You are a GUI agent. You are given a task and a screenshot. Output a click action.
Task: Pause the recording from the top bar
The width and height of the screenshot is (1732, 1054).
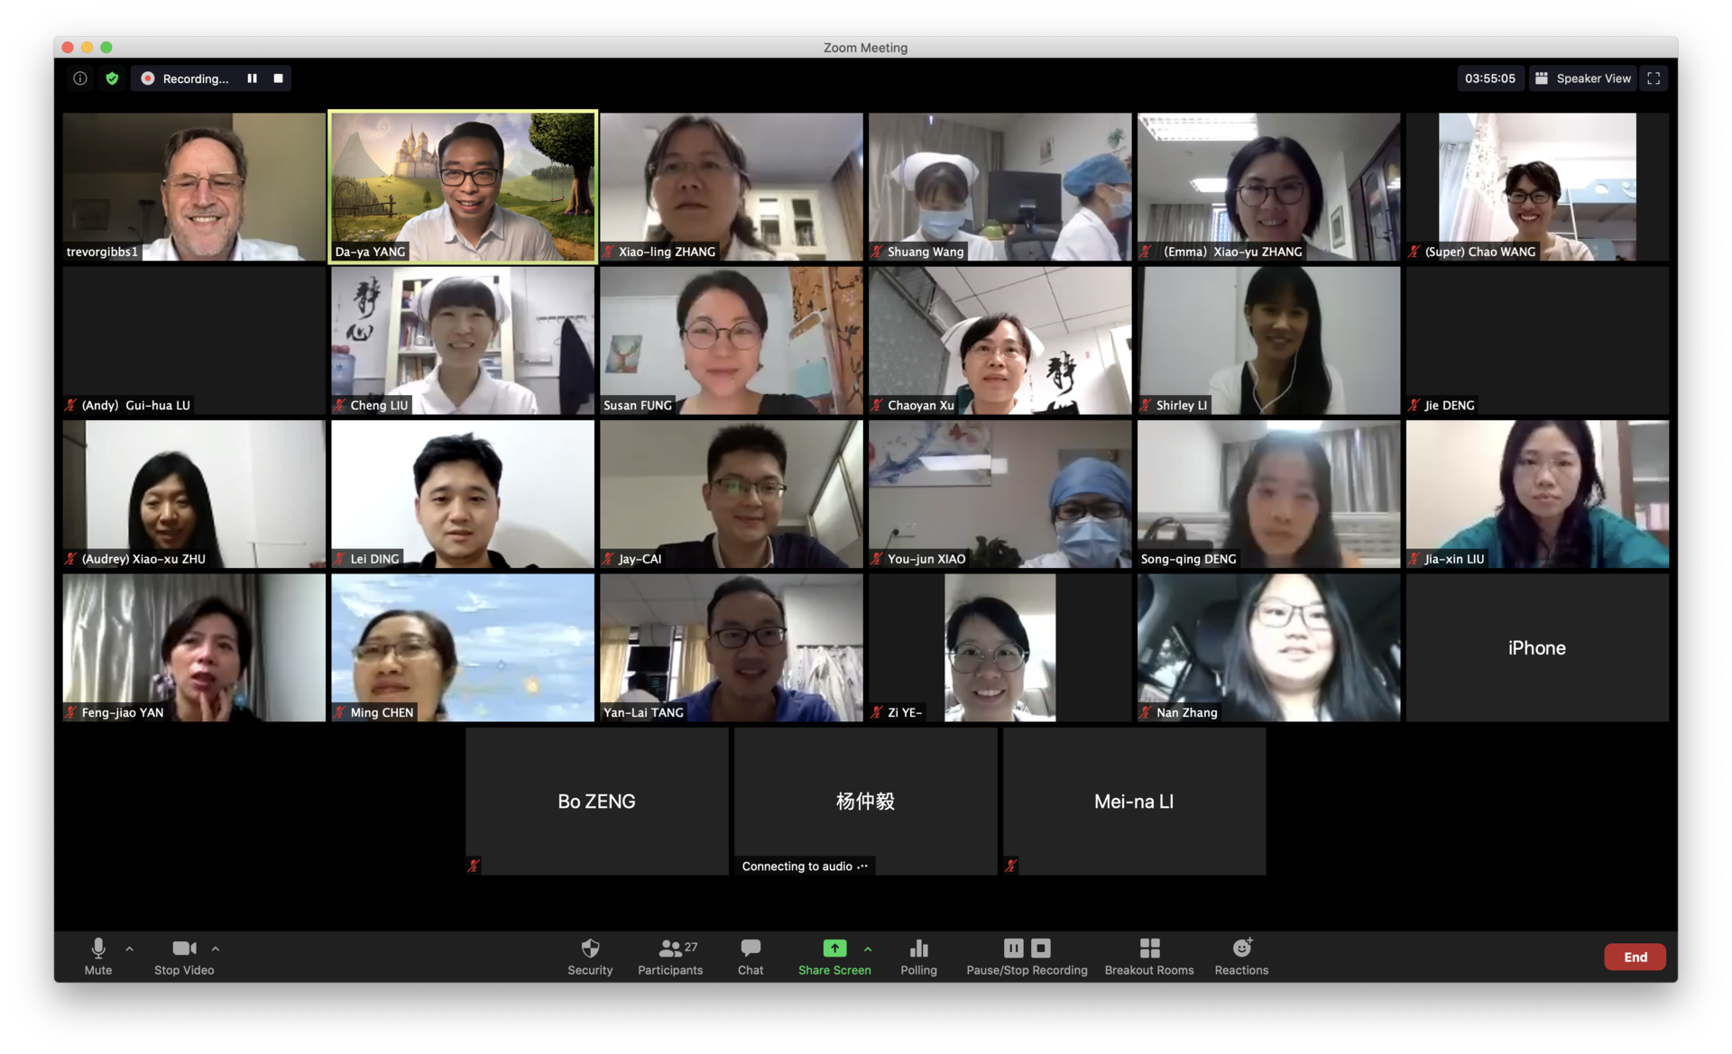pos(253,78)
